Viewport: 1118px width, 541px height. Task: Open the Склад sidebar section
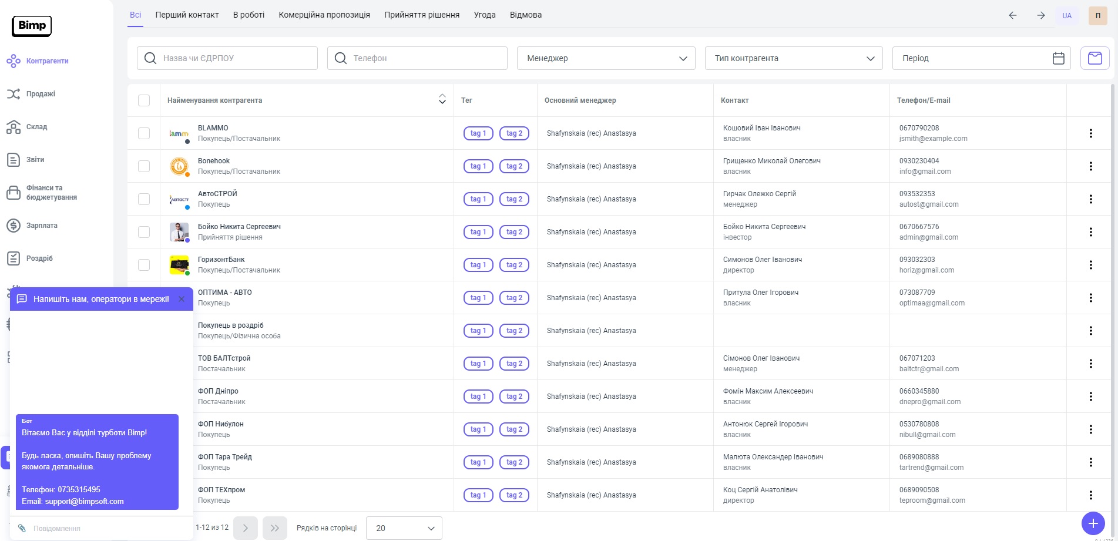(x=27, y=127)
